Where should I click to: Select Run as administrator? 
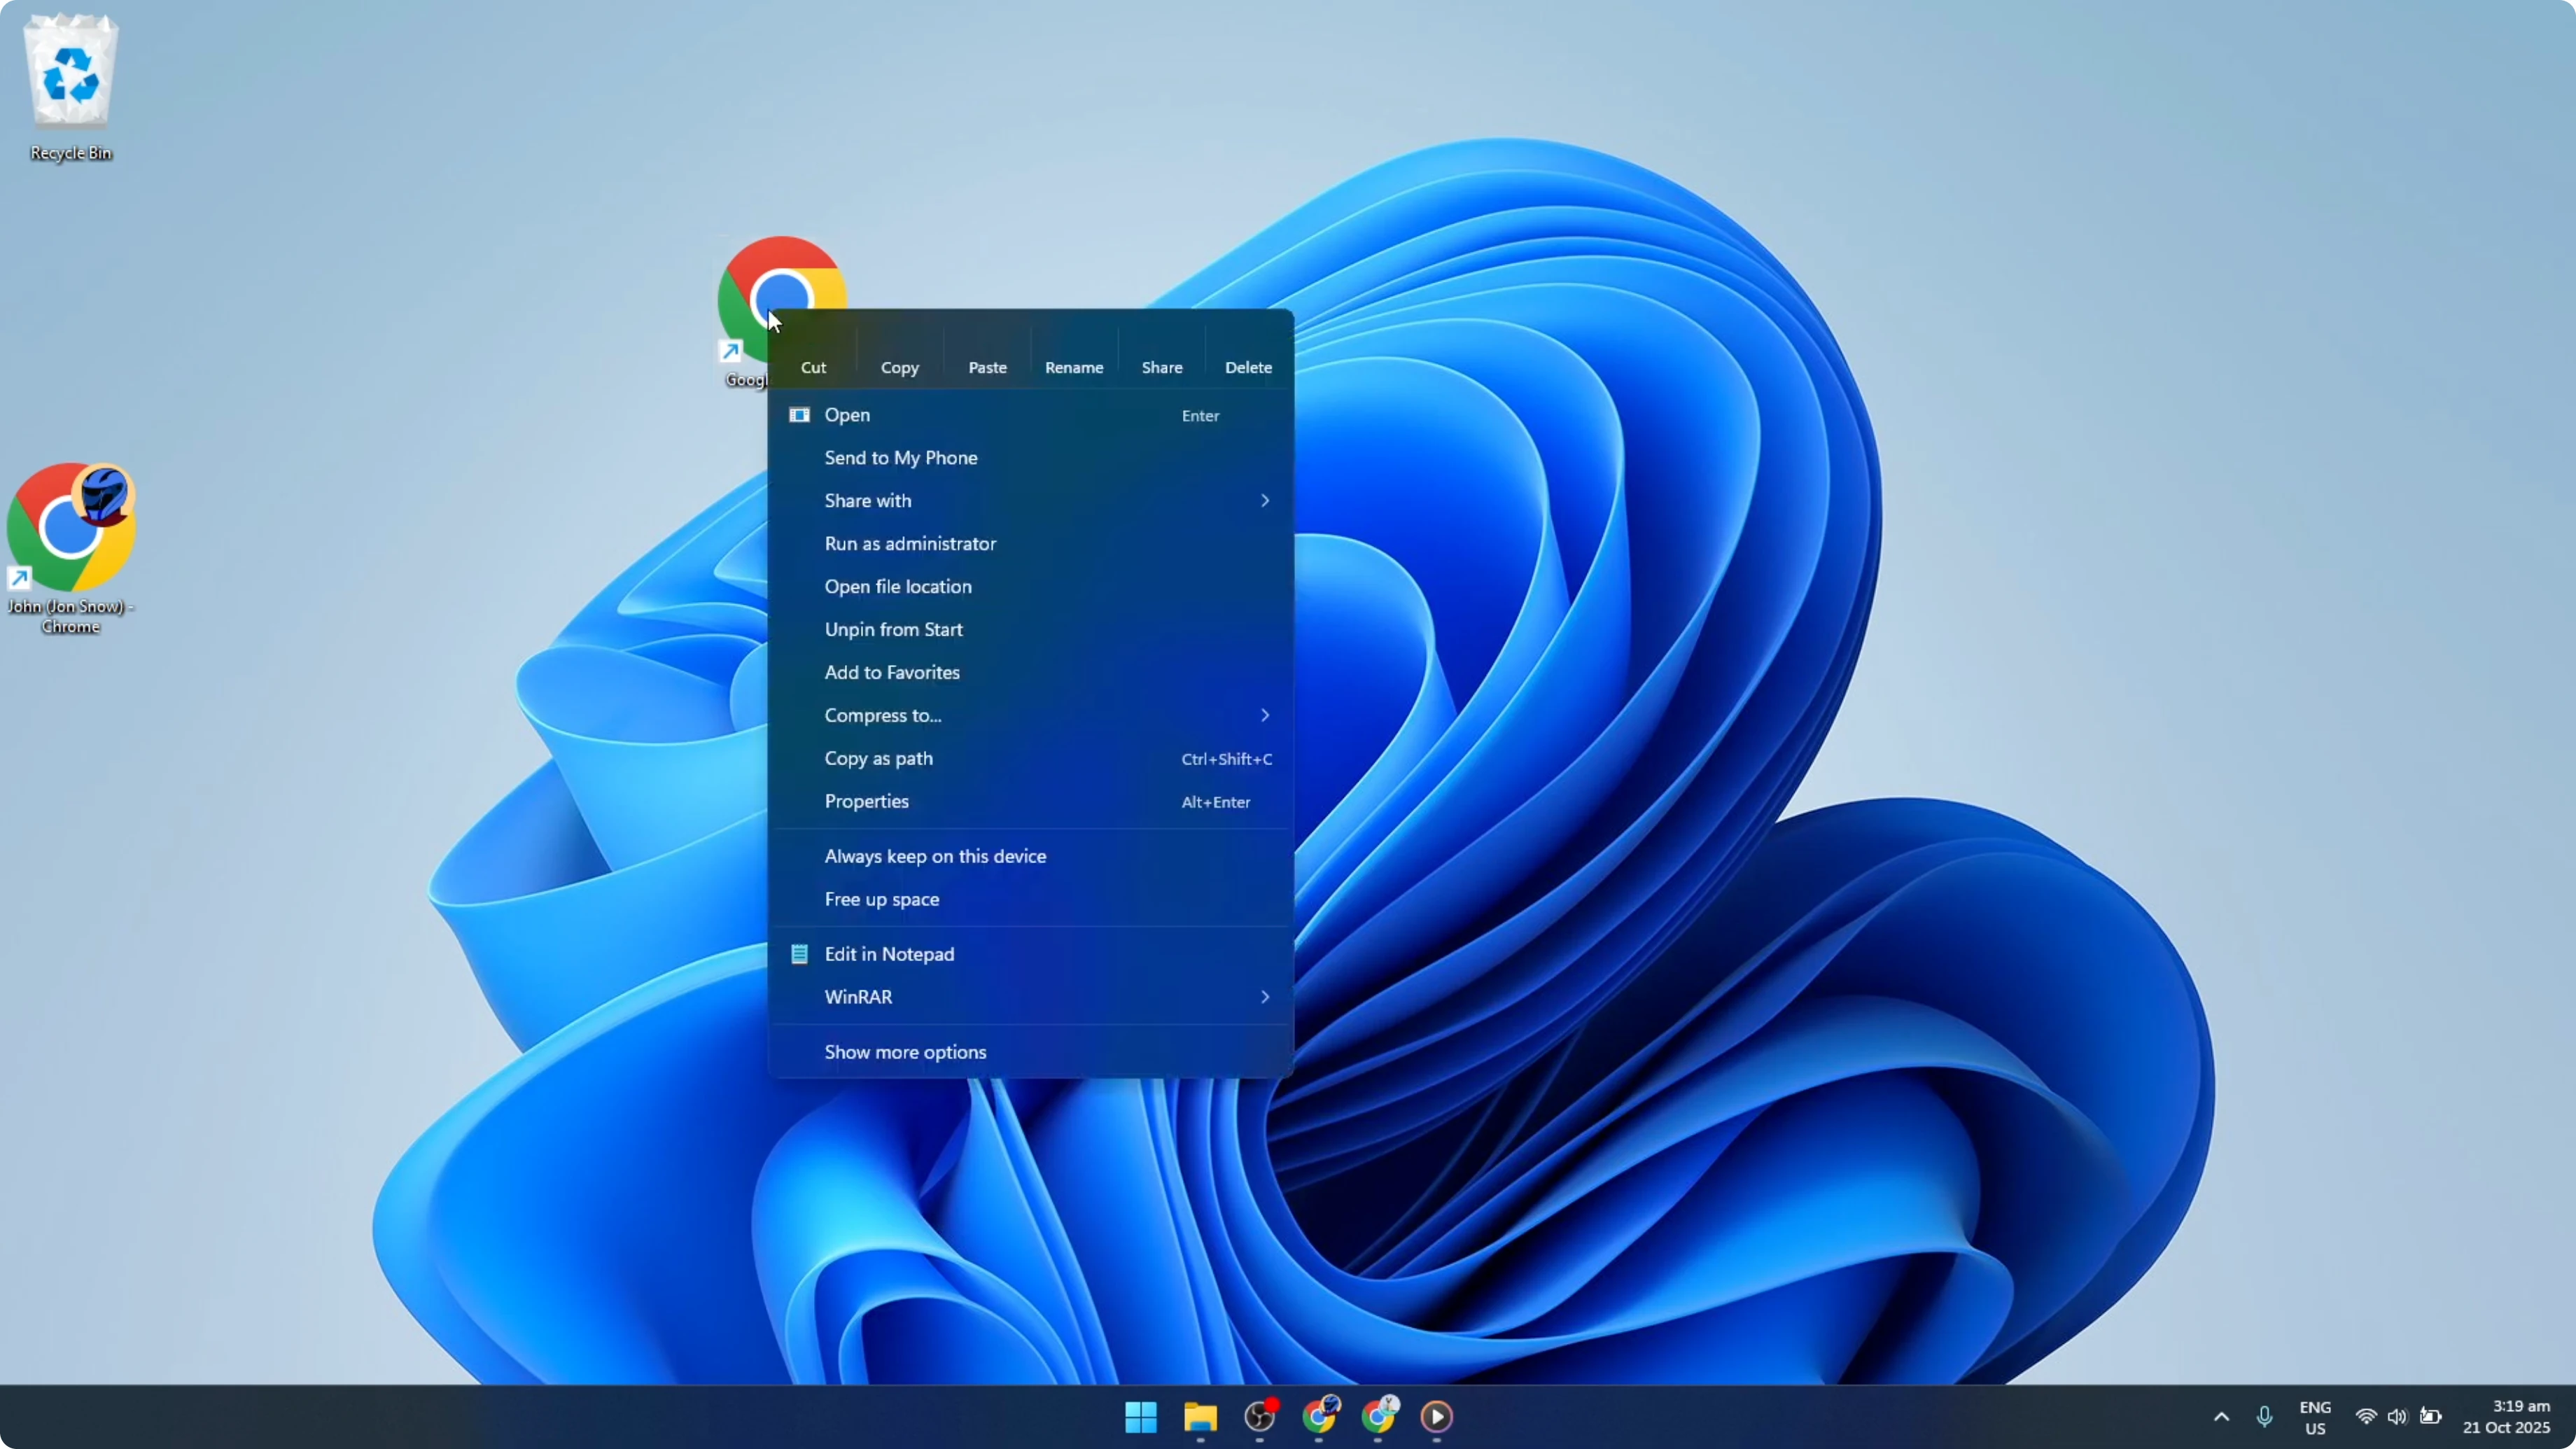pos(910,543)
